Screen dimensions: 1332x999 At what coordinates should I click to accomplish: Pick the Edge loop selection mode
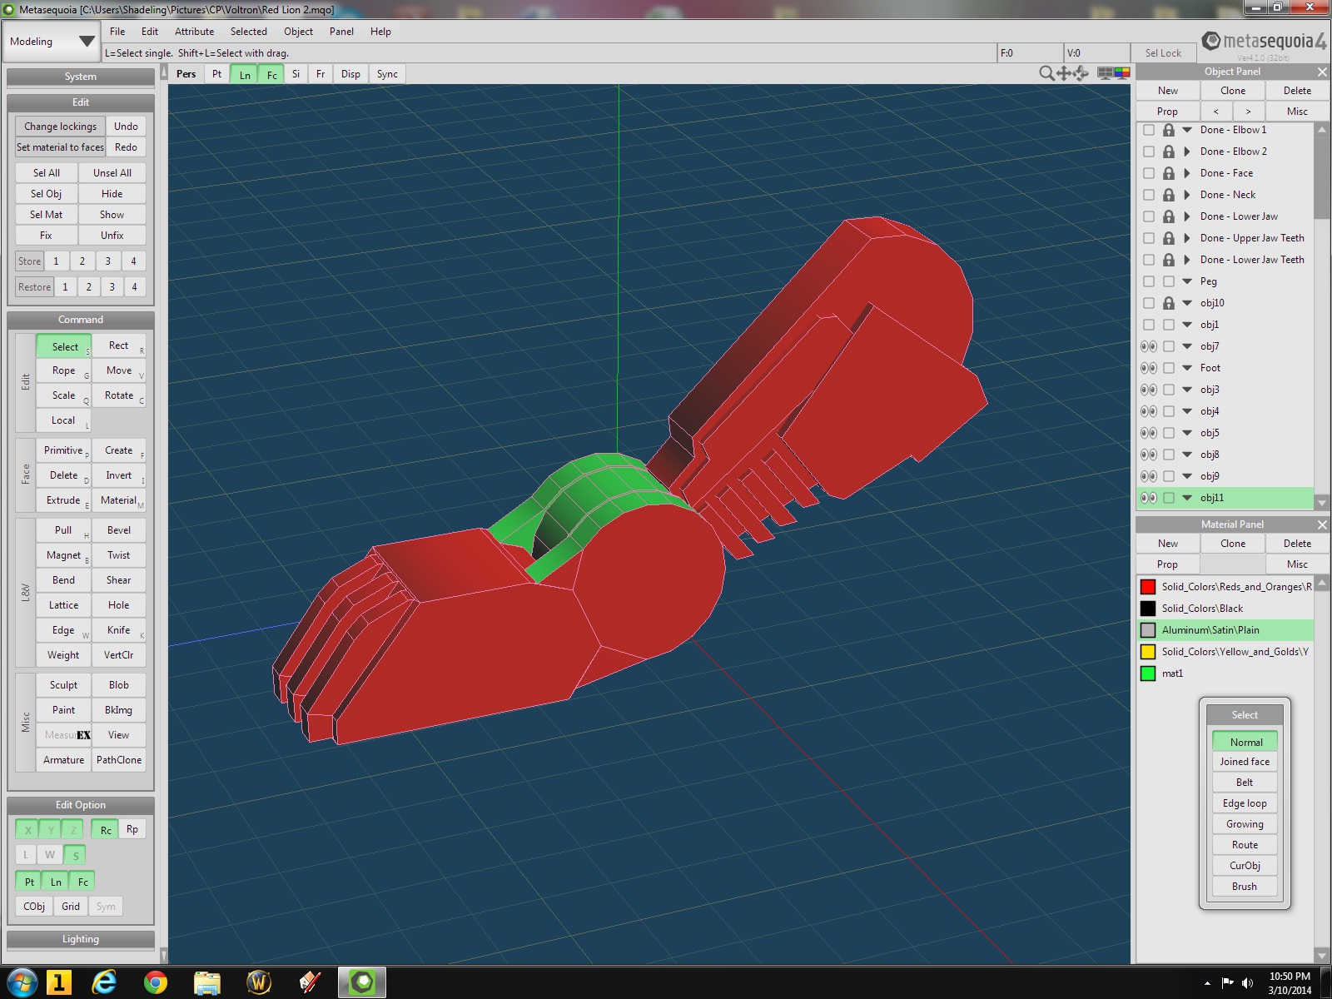coord(1245,803)
